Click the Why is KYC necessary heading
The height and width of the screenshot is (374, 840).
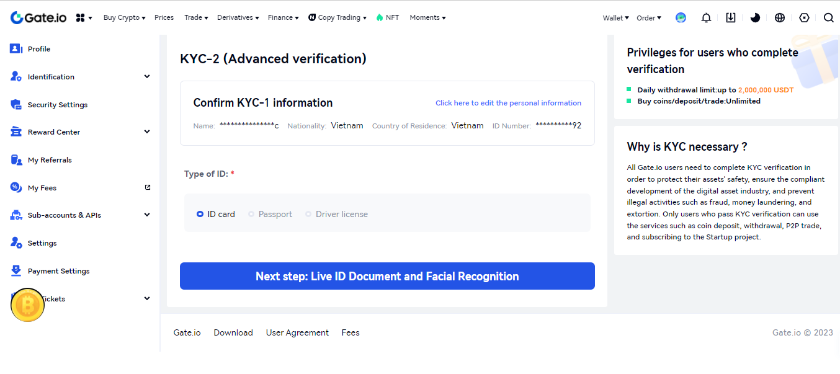687,147
